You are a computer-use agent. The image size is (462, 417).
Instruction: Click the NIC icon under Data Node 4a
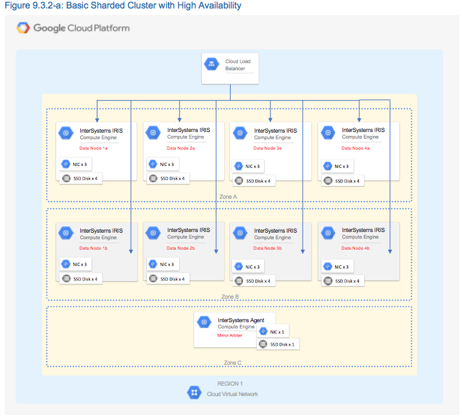[x=327, y=166]
